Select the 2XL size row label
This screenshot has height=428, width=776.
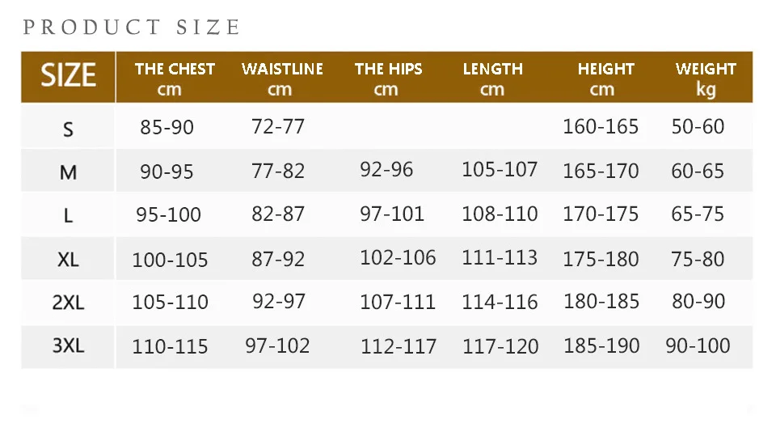pos(68,303)
